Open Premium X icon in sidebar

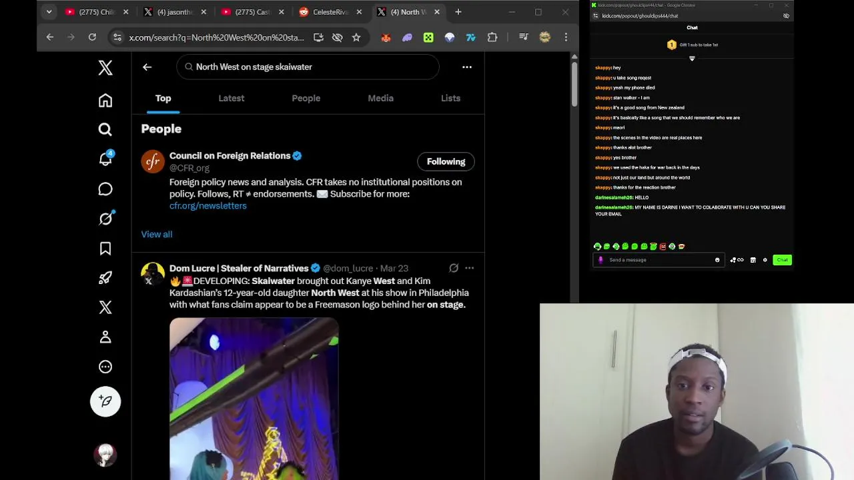(x=105, y=307)
